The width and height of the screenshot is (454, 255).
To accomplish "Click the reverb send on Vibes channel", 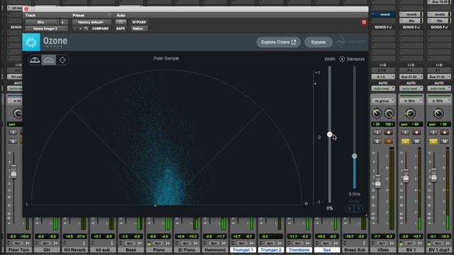I will [x=383, y=14].
